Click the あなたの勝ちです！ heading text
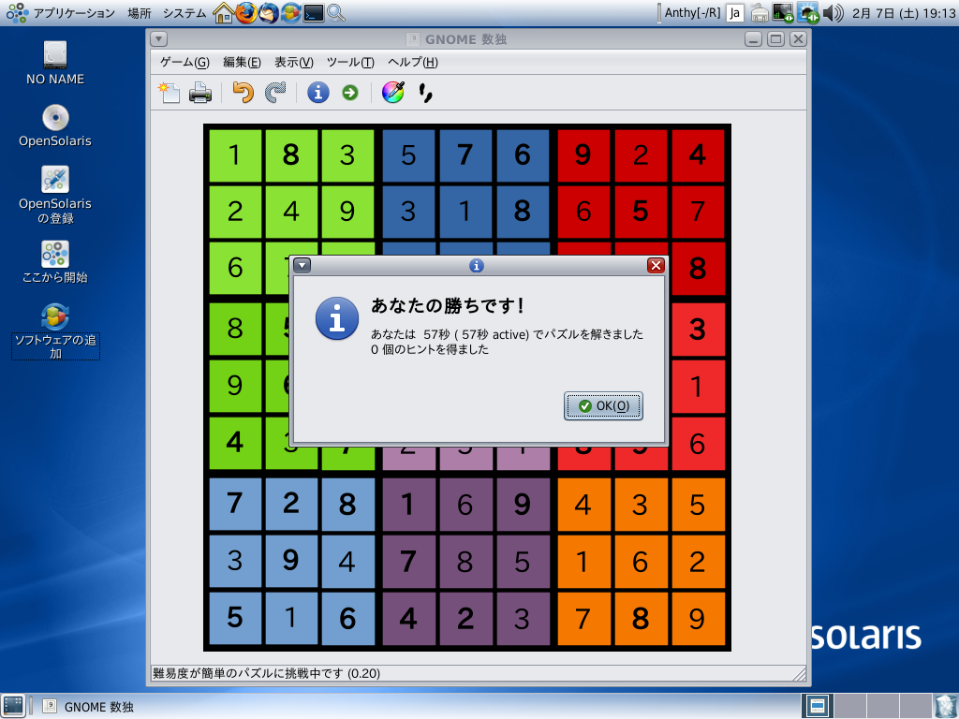The width and height of the screenshot is (959, 719). 448,305
